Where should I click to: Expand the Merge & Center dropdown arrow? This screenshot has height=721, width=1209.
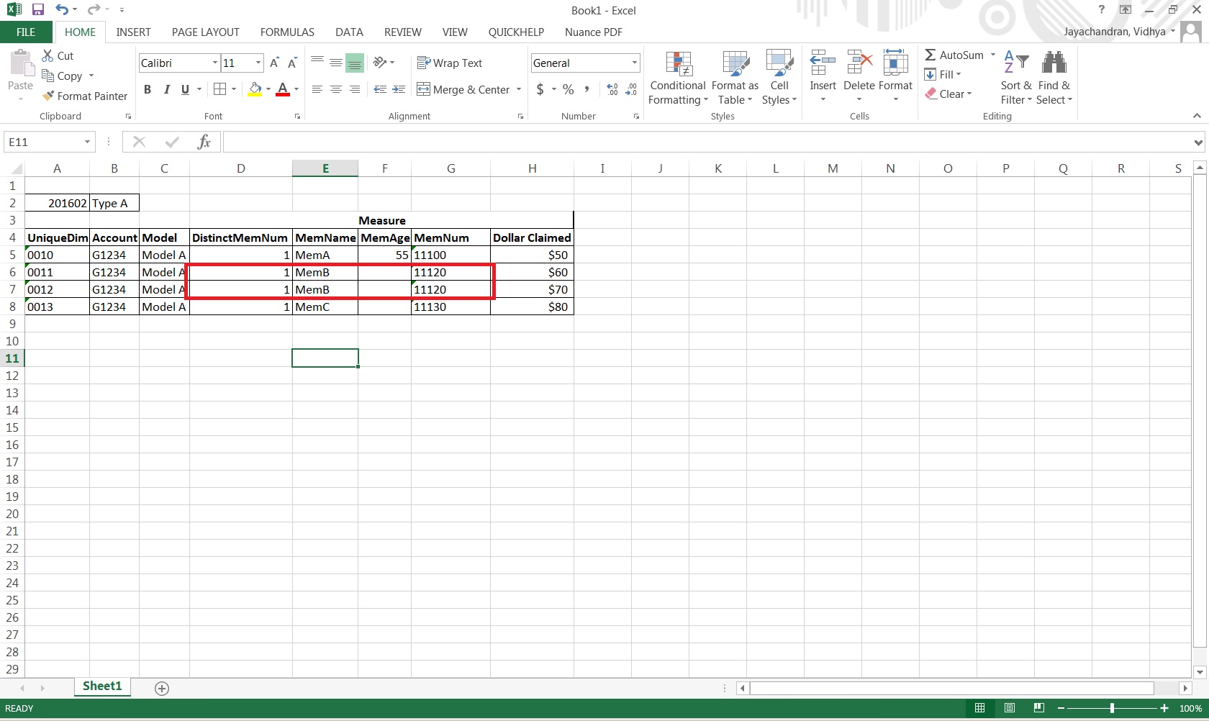(518, 89)
